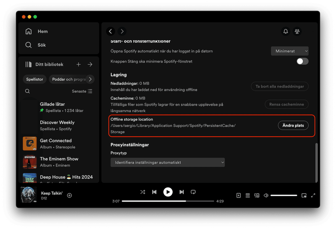The width and height of the screenshot is (336, 229).
Task: Click Ta bort alla nedladdningar button
Action: 280,86
